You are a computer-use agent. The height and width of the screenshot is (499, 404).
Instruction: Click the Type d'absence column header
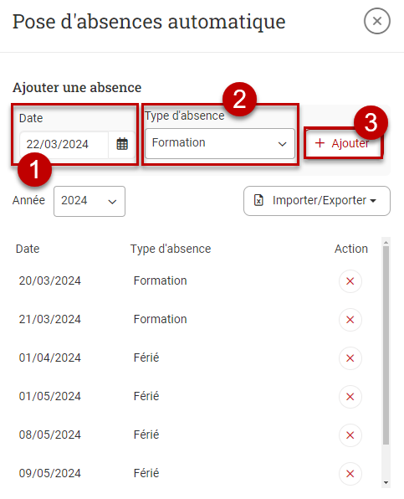coord(171,249)
